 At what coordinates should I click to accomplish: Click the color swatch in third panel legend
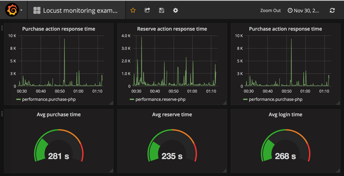coord(245,100)
